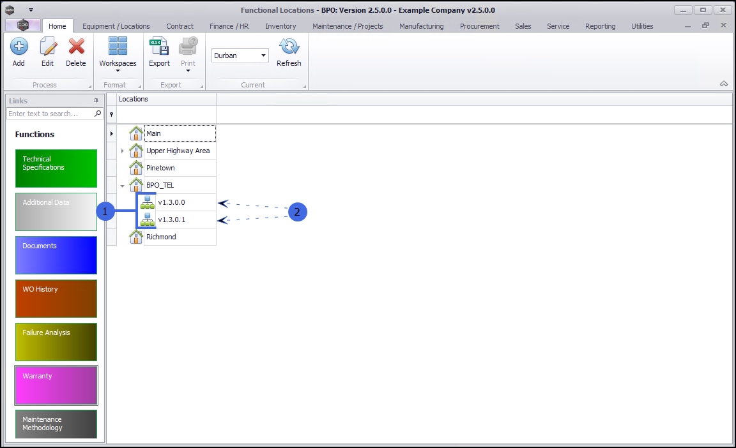Image resolution: width=736 pixels, height=448 pixels.
Task: Click the v1.3.0.0 hierarchy icon
Action: click(x=148, y=202)
